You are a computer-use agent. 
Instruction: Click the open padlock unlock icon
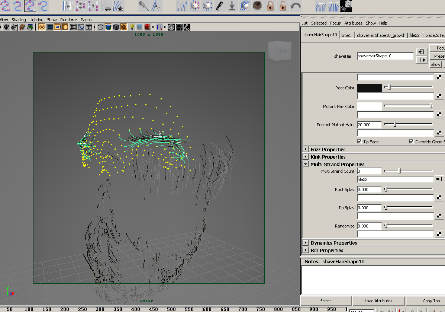tap(283, 6)
